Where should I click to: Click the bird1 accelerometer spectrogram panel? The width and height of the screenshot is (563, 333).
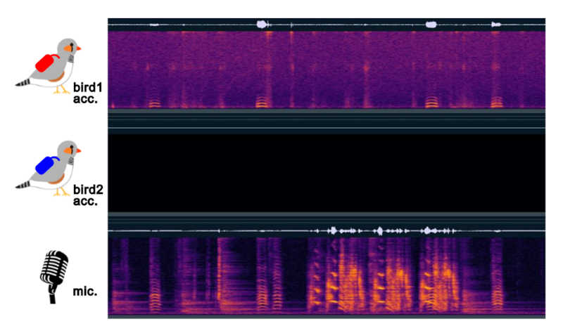[326, 69]
